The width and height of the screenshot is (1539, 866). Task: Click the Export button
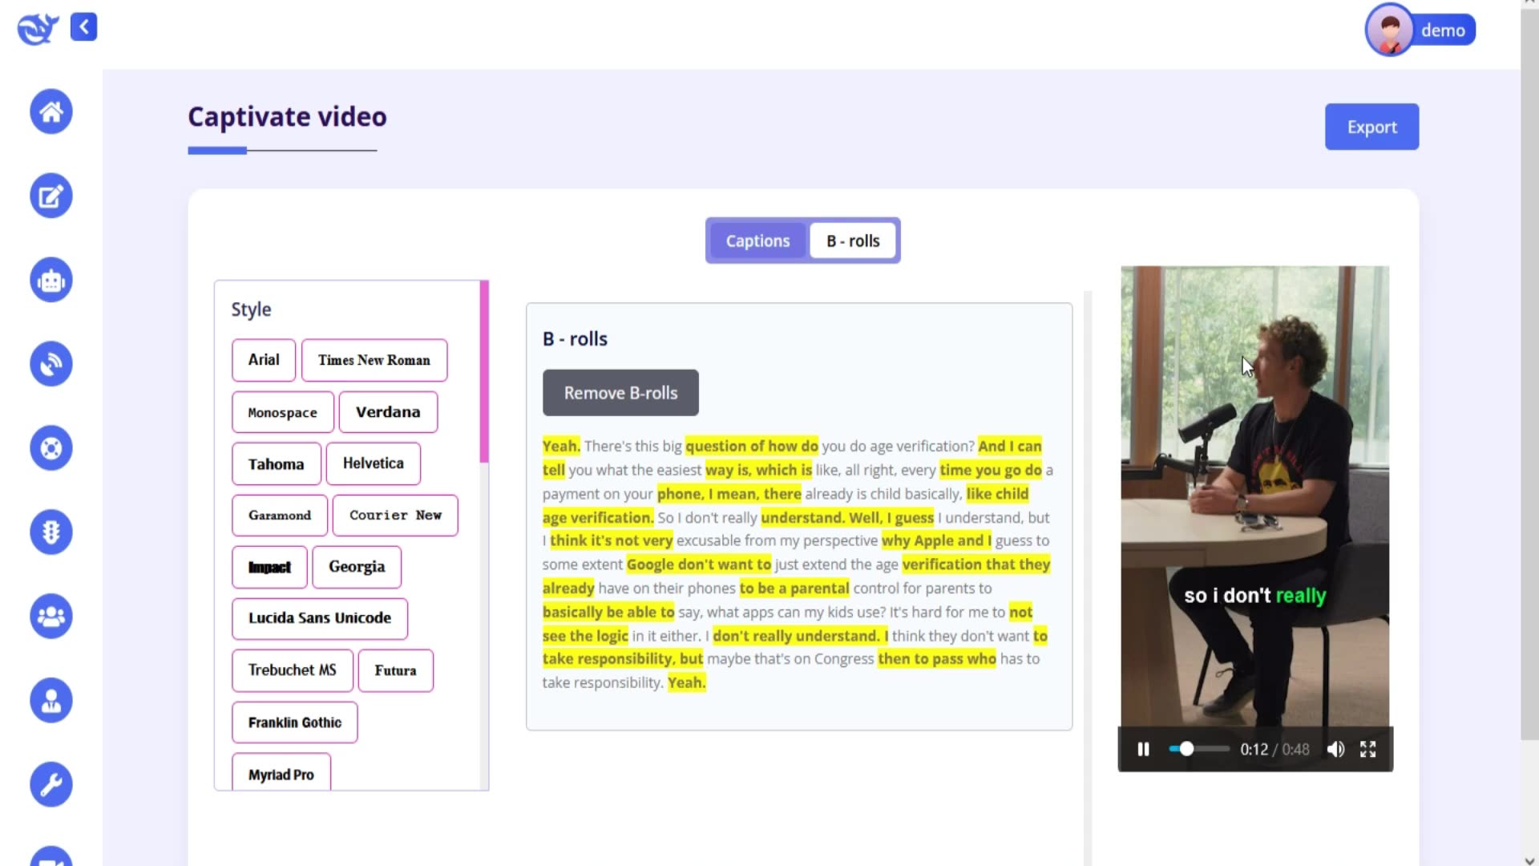(x=1371, y=127)
